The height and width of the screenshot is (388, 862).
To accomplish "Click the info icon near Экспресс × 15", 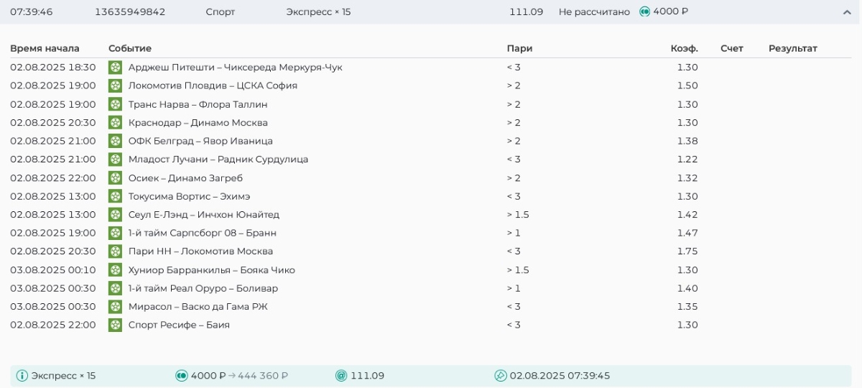I will pyautogui.click(x=22, y=376).
